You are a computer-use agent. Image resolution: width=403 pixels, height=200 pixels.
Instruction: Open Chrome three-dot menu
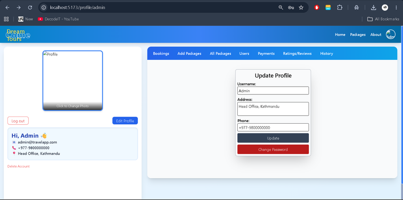(x=396, y=7)
